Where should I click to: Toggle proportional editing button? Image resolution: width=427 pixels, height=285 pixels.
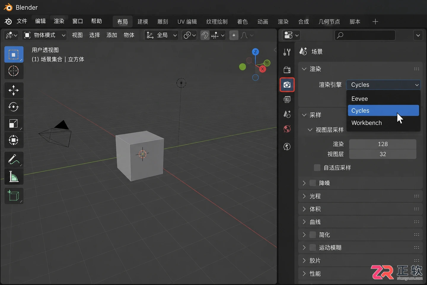click(234, 35)
